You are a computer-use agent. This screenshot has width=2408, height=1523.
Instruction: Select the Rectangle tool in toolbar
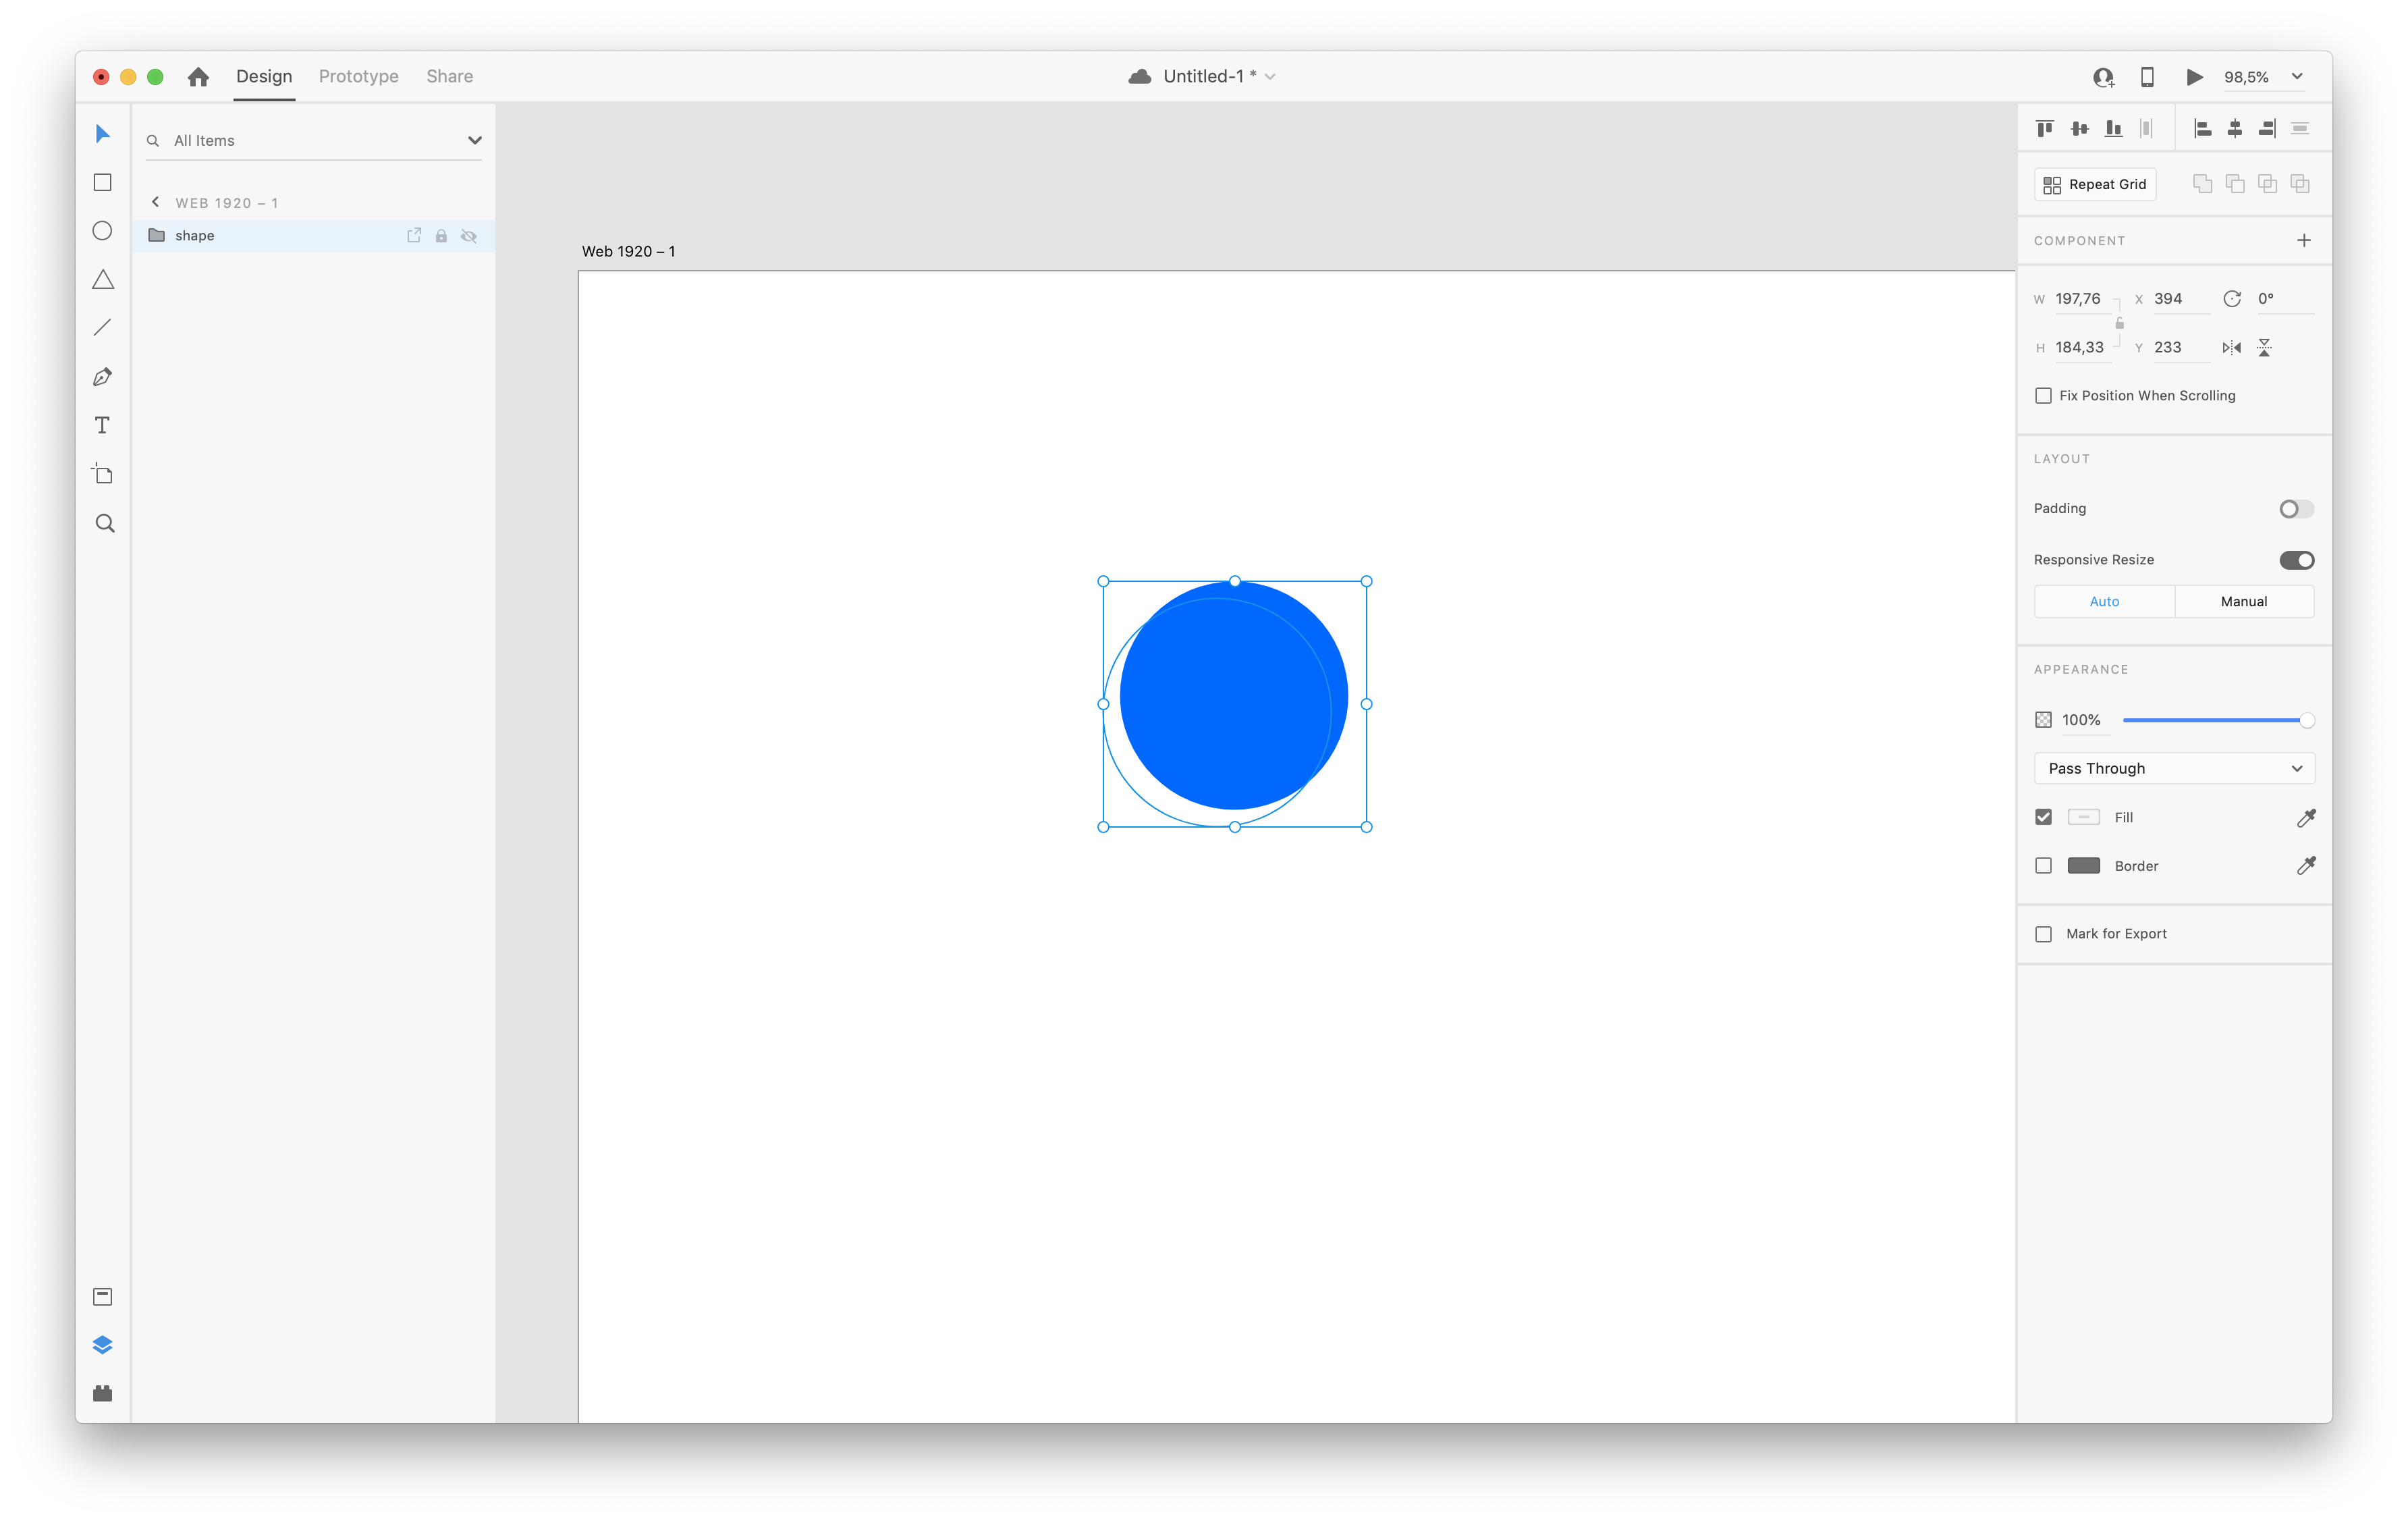tap(100, 181)
